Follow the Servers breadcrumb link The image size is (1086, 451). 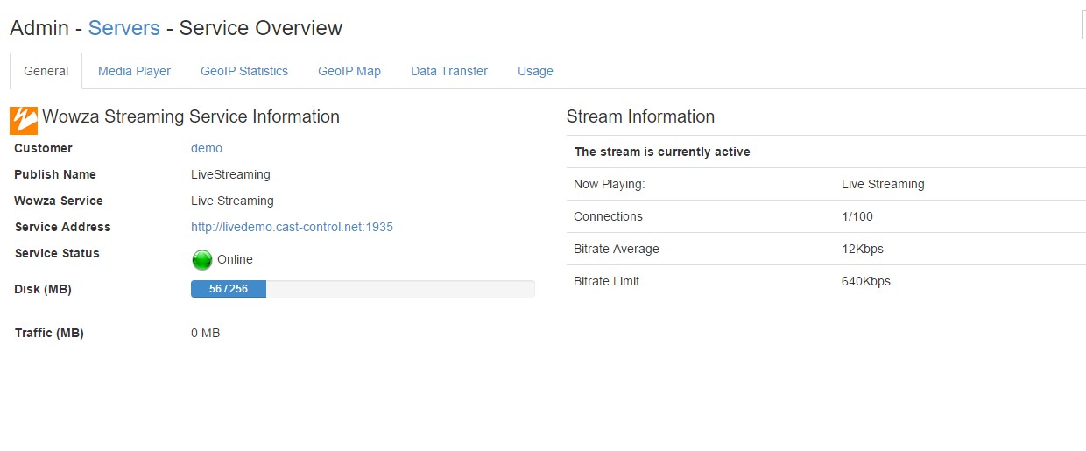pos(123,28)
